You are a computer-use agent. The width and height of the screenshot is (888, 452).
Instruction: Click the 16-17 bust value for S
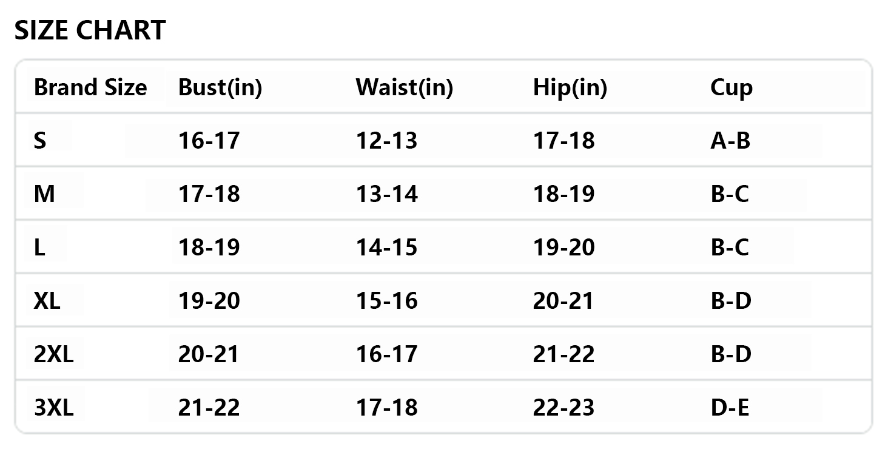[x=209, y=141]
